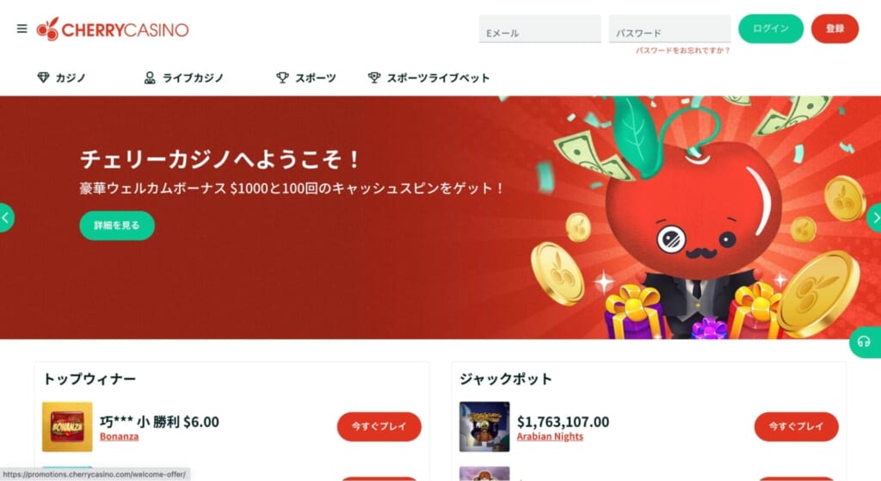
Task: Select the diamond icon beside カジノ
Action: [x=43, y=77]
